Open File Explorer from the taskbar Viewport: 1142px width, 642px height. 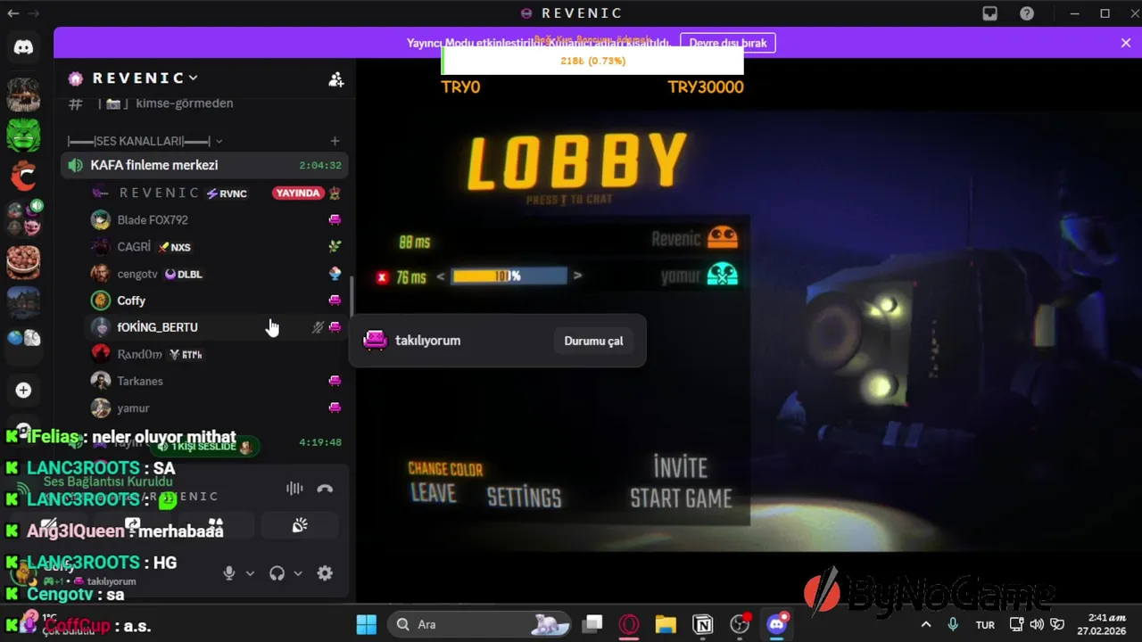pos(666,624)
